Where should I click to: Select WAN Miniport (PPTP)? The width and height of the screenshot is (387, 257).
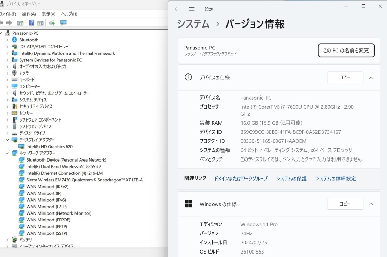tap(47, 226)
